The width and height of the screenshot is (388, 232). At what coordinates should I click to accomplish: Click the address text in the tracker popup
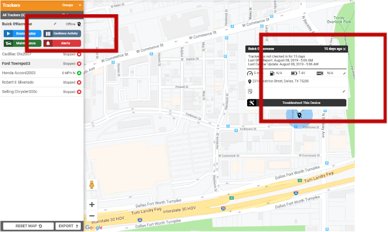[x=280, y=81]
